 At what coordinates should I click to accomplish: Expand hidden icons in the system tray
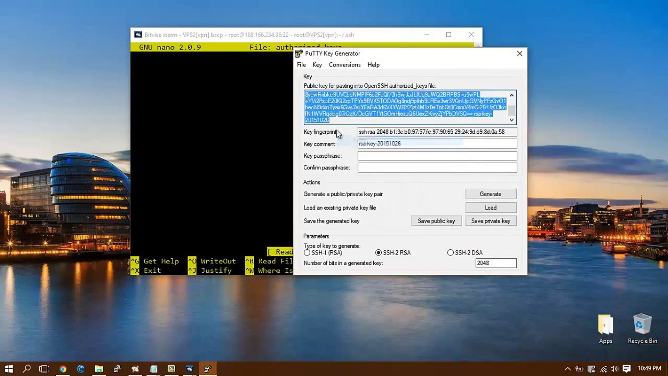tap(567, 368)
